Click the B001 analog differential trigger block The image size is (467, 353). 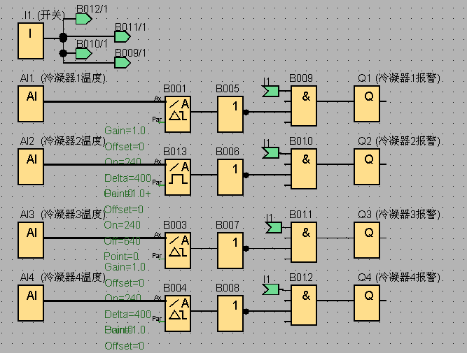coord(178,114)
